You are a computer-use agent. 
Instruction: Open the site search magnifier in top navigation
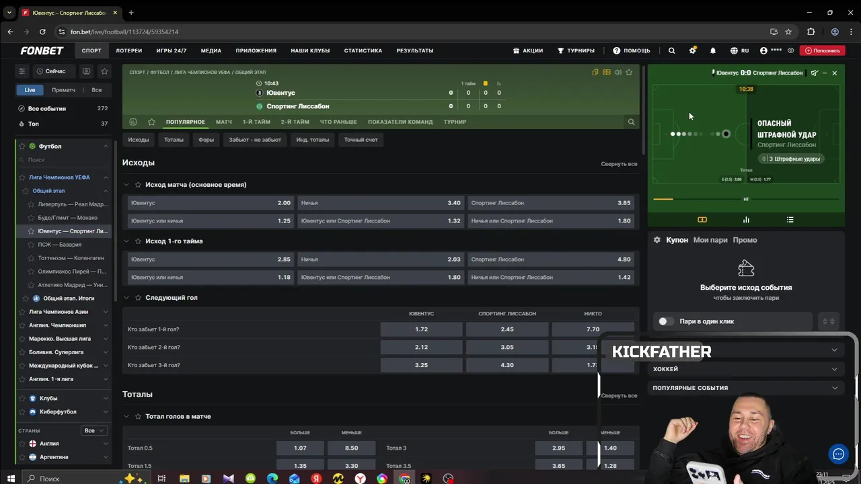[x=671, y=50]
